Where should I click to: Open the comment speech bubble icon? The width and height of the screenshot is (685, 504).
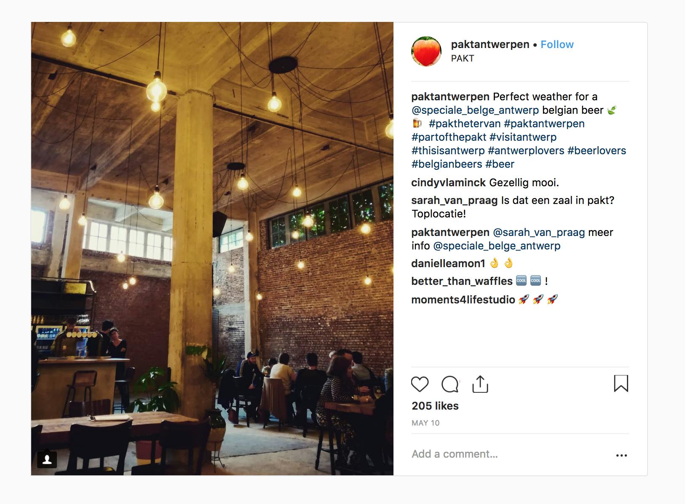pyautogui.click(x=450, y=384)
